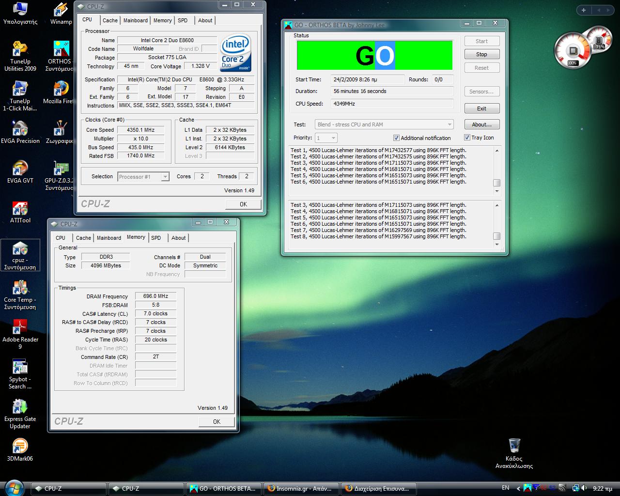The image size is (620, 496).
Task: Click the EN language indicator
Action: tap(505, 488)
